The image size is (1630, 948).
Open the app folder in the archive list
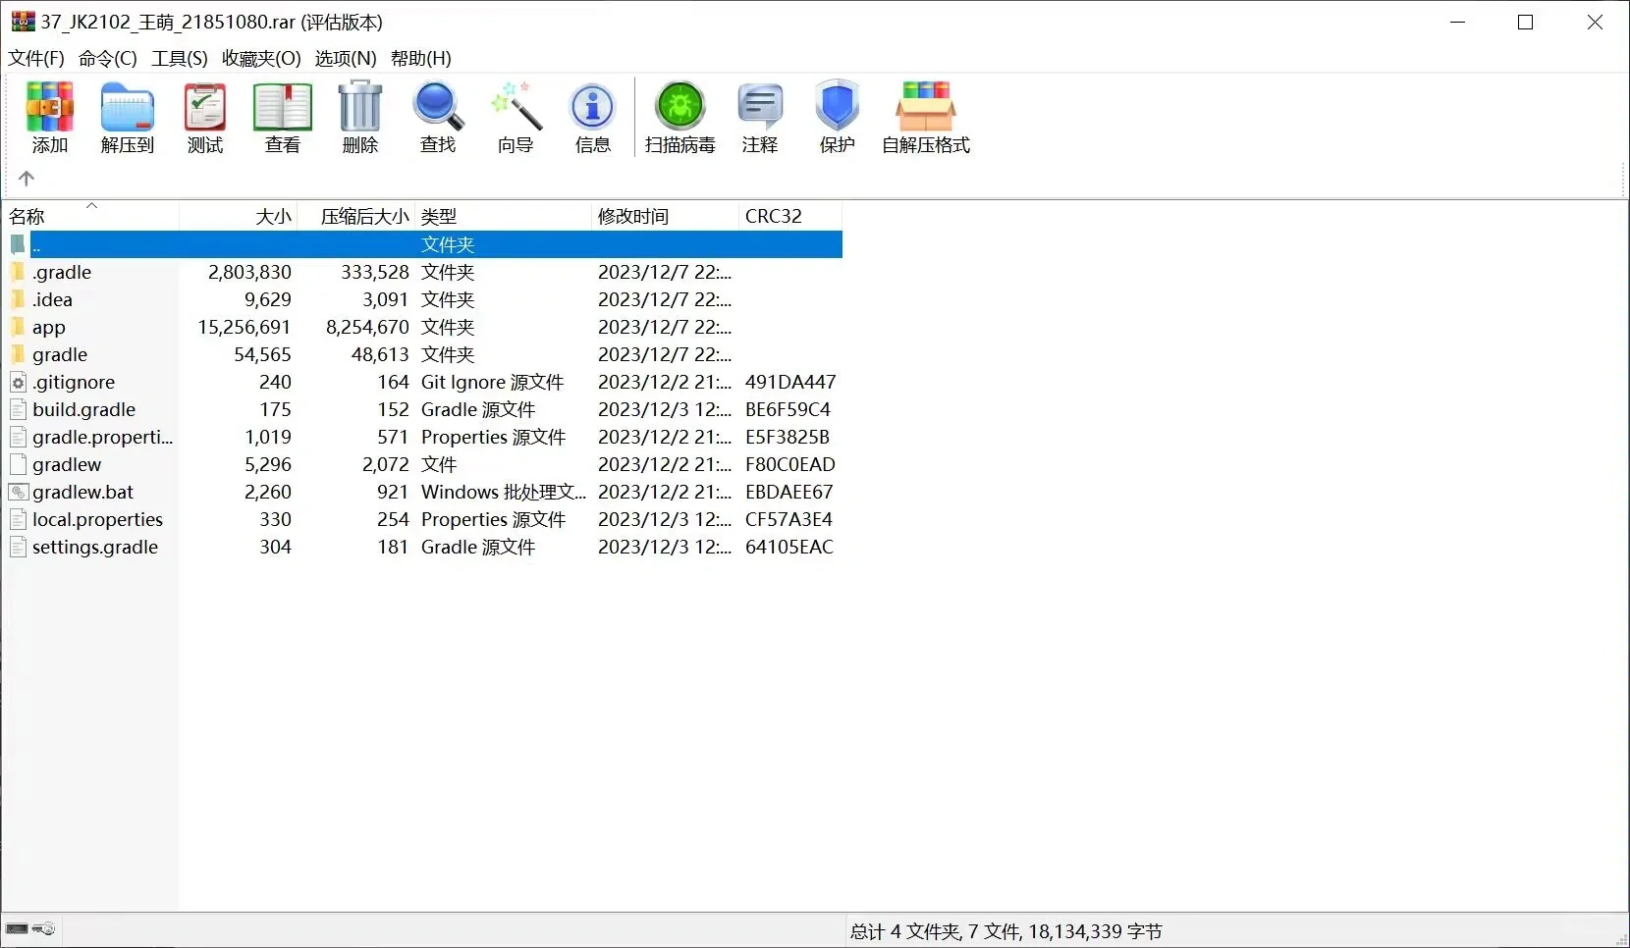coord(51,327)
